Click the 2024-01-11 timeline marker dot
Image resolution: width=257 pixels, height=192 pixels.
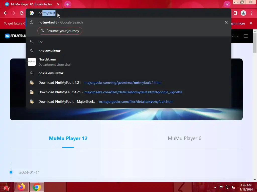click(11, 172)
